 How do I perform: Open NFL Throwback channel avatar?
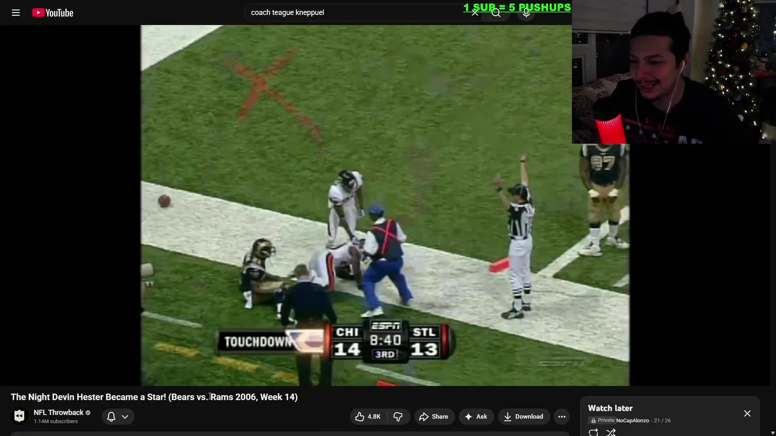[x=19, y=416]
